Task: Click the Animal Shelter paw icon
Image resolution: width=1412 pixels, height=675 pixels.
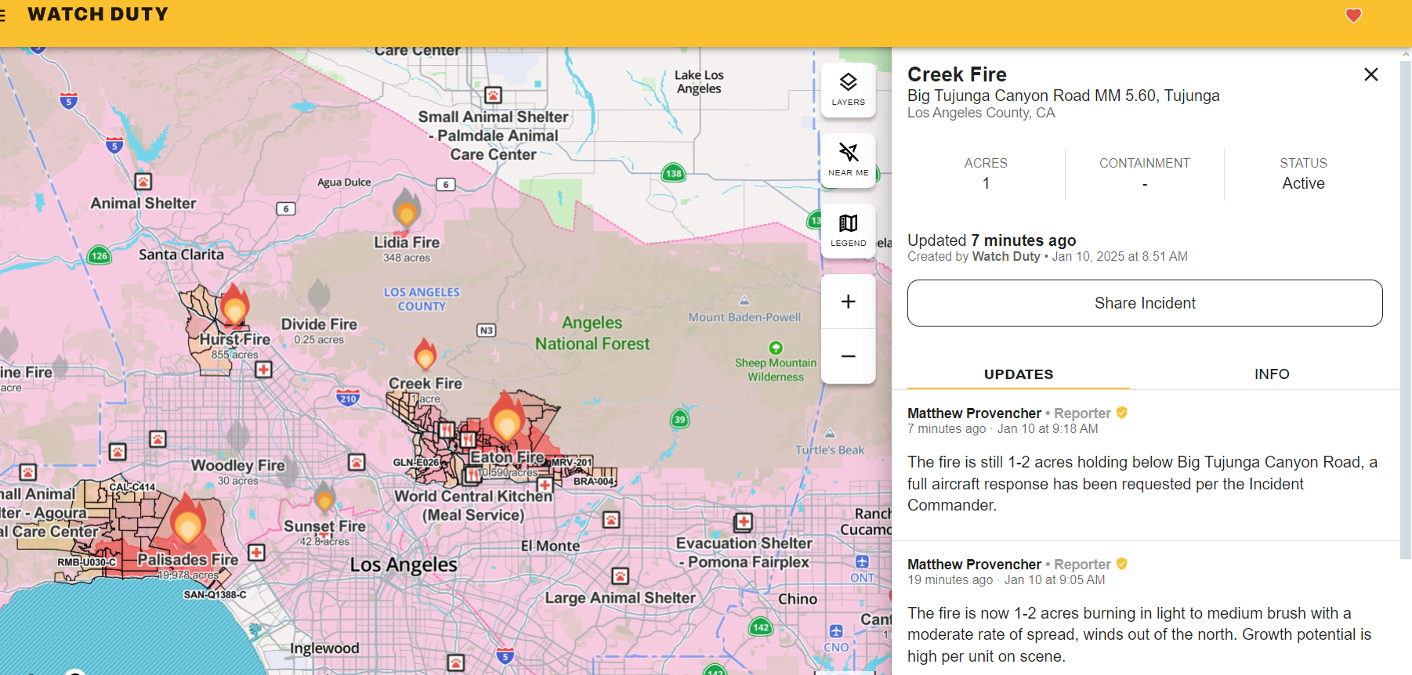Action: click(143, 182)
